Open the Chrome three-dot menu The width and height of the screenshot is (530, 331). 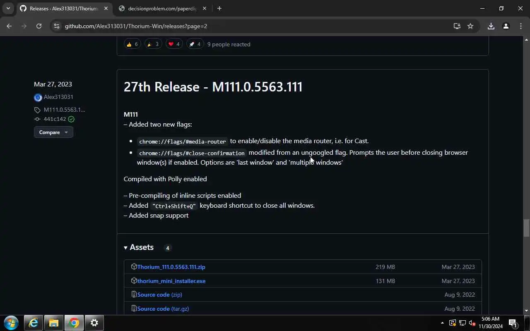point(521,26)
